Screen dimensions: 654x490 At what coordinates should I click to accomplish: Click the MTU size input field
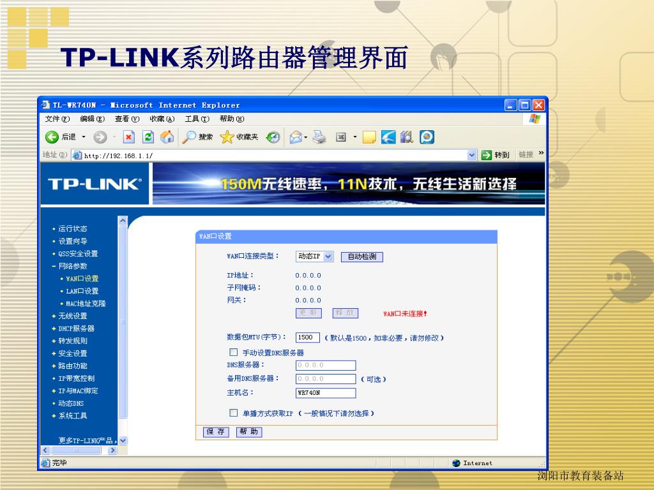308,338
